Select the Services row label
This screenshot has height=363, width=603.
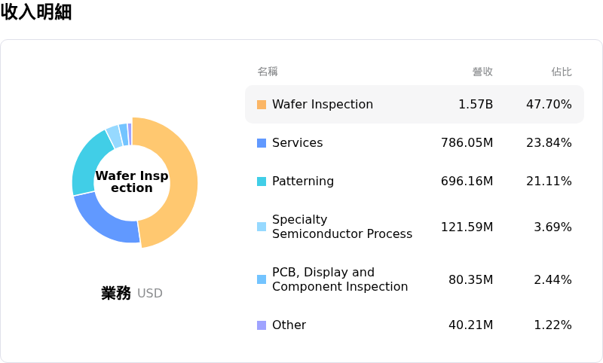point(297,143)
